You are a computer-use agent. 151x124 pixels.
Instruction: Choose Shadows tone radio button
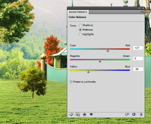tap(80, 25)
